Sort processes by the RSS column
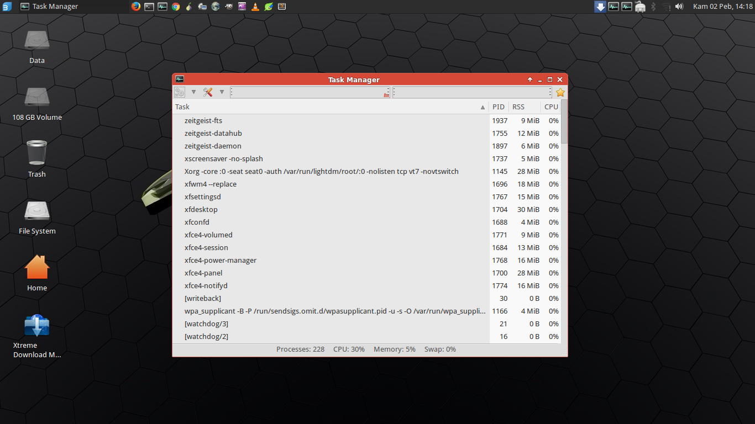755x424 pixels. [518, 107]
